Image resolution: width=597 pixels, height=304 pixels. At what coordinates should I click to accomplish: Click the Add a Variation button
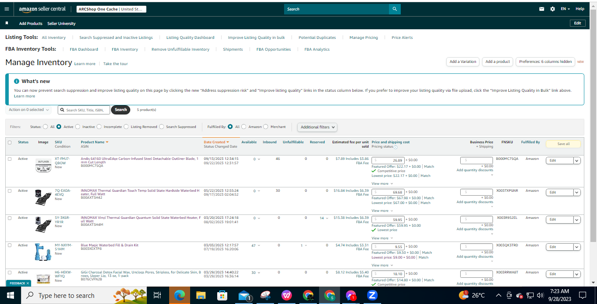463,62
